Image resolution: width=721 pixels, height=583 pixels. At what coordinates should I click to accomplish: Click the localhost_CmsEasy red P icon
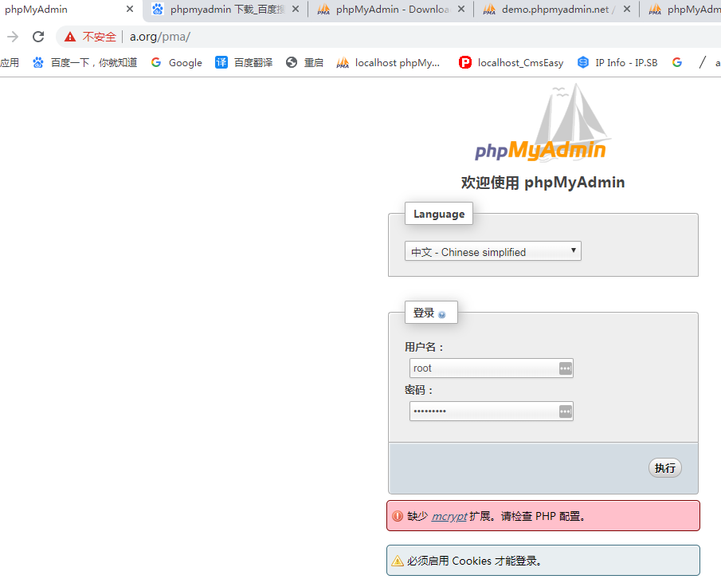(465, 62)
